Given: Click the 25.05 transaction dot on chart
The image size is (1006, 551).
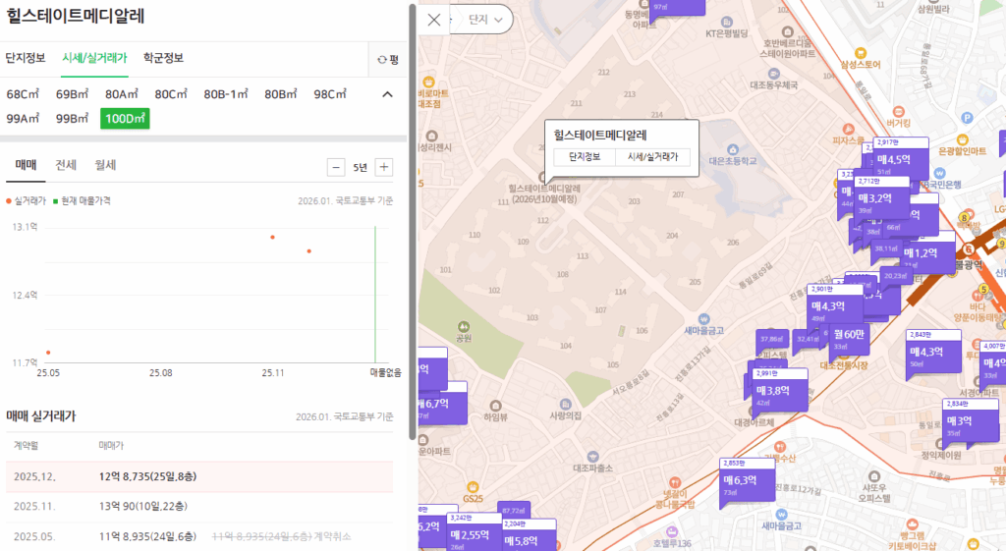Looking at the screenshot, I should point(48,353).
